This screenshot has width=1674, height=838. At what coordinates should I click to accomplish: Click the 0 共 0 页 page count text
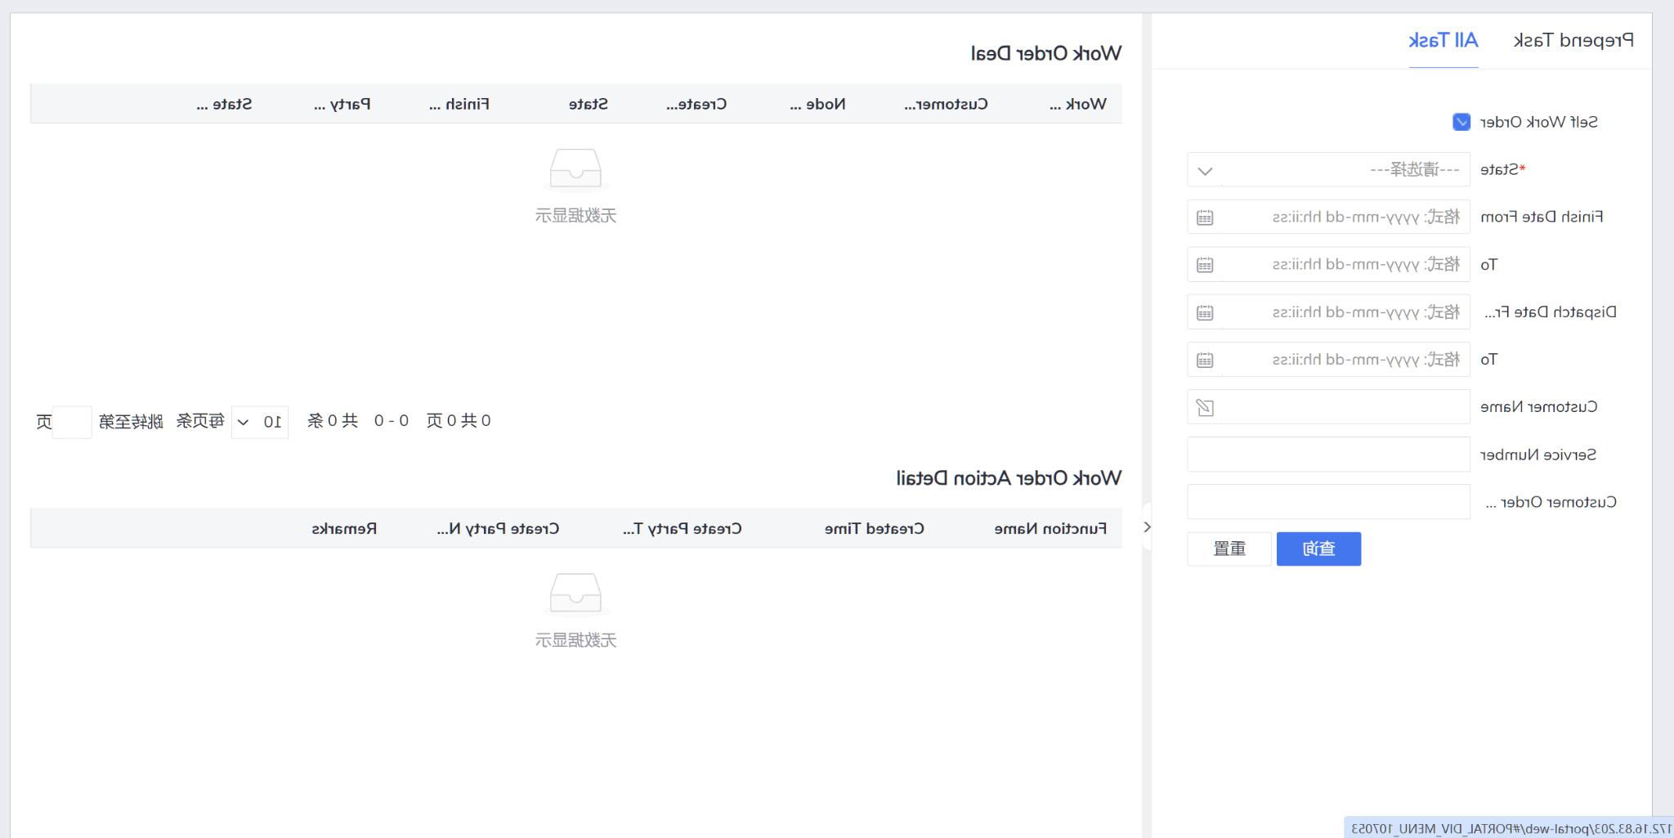(x=459, y=421)
